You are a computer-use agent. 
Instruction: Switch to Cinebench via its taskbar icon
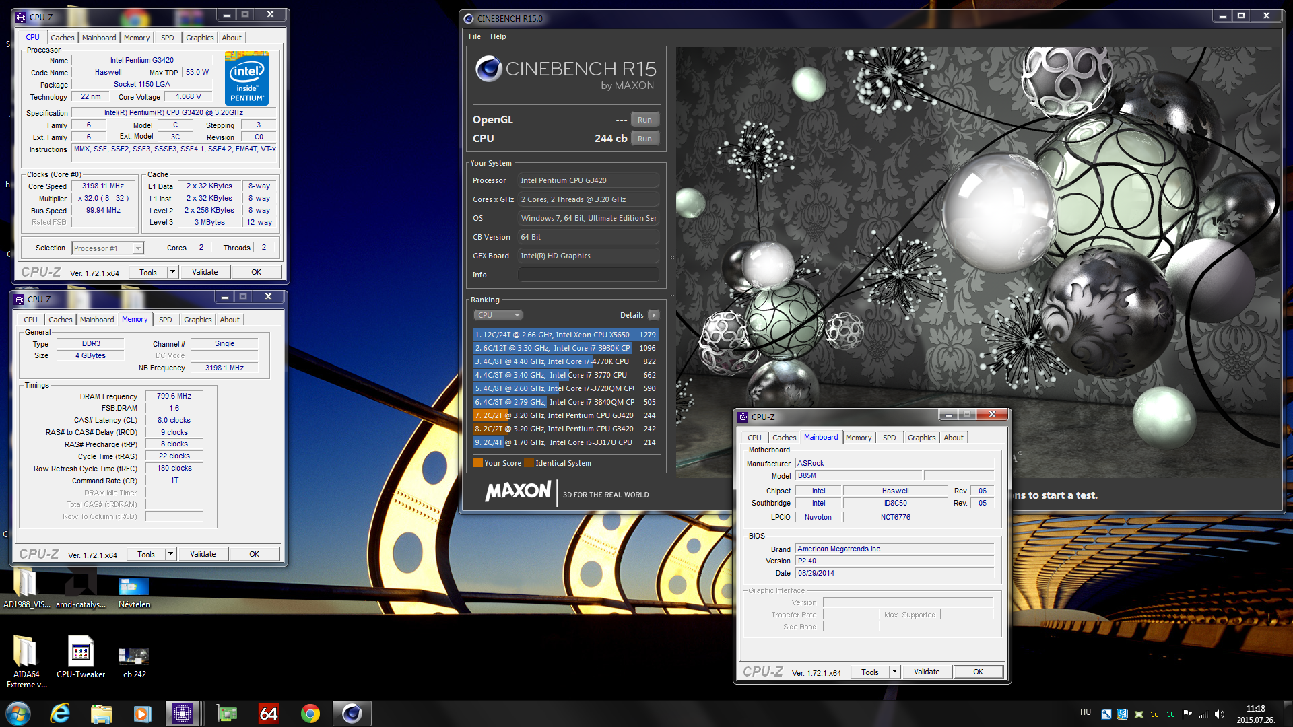click(x=352, y=713)
